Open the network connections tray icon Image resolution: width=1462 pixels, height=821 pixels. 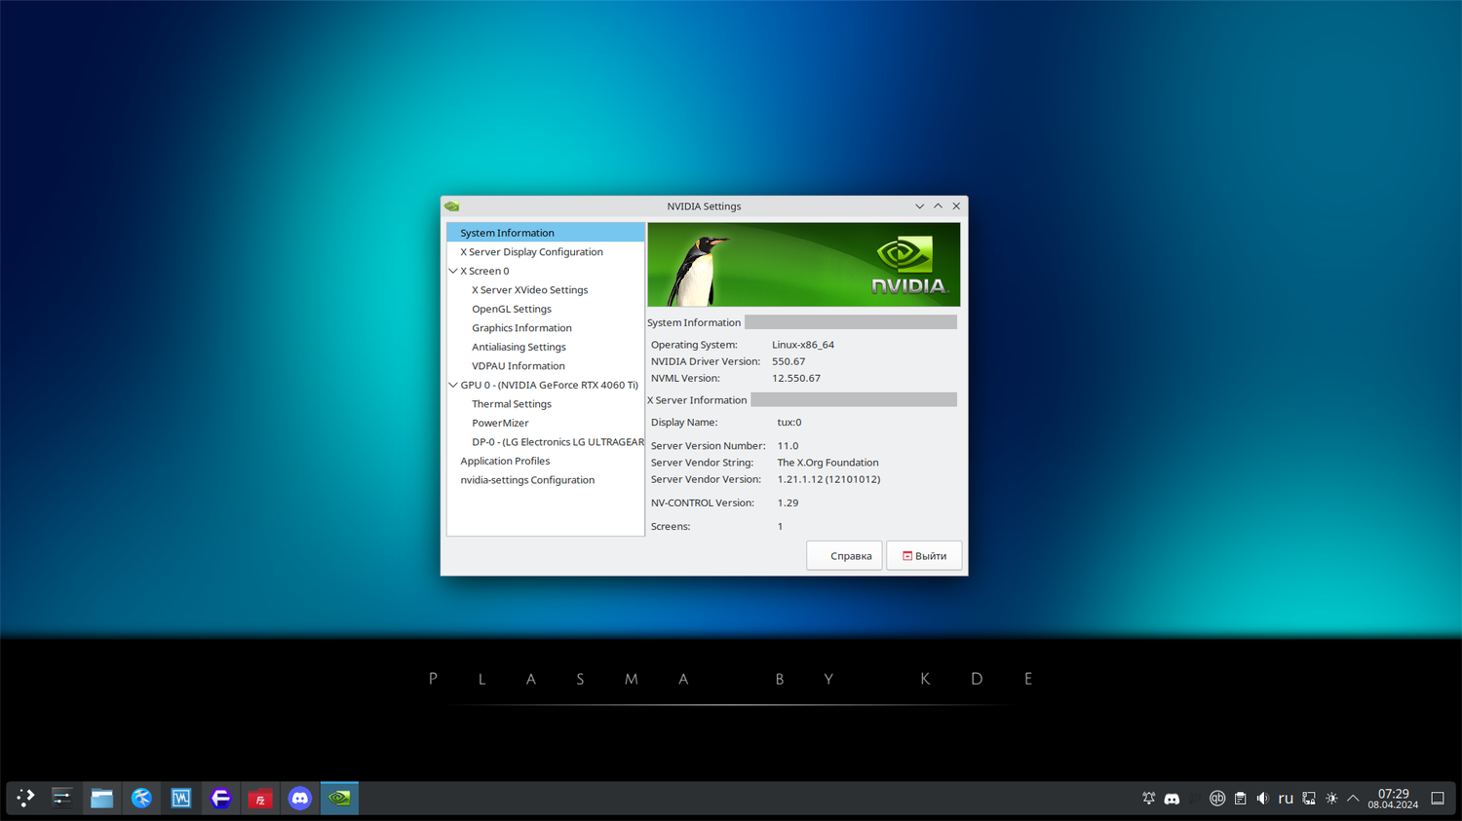[1309, 799]
